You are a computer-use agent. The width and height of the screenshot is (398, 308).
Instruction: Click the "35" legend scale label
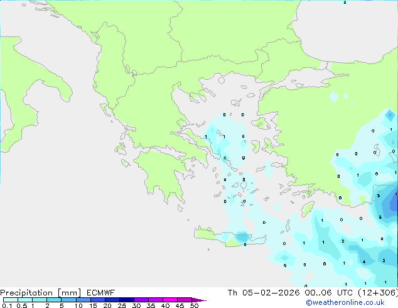[x=151, y=305]
